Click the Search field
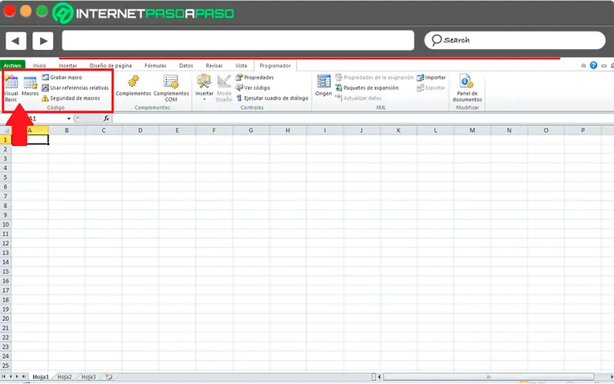 [514, 41]
